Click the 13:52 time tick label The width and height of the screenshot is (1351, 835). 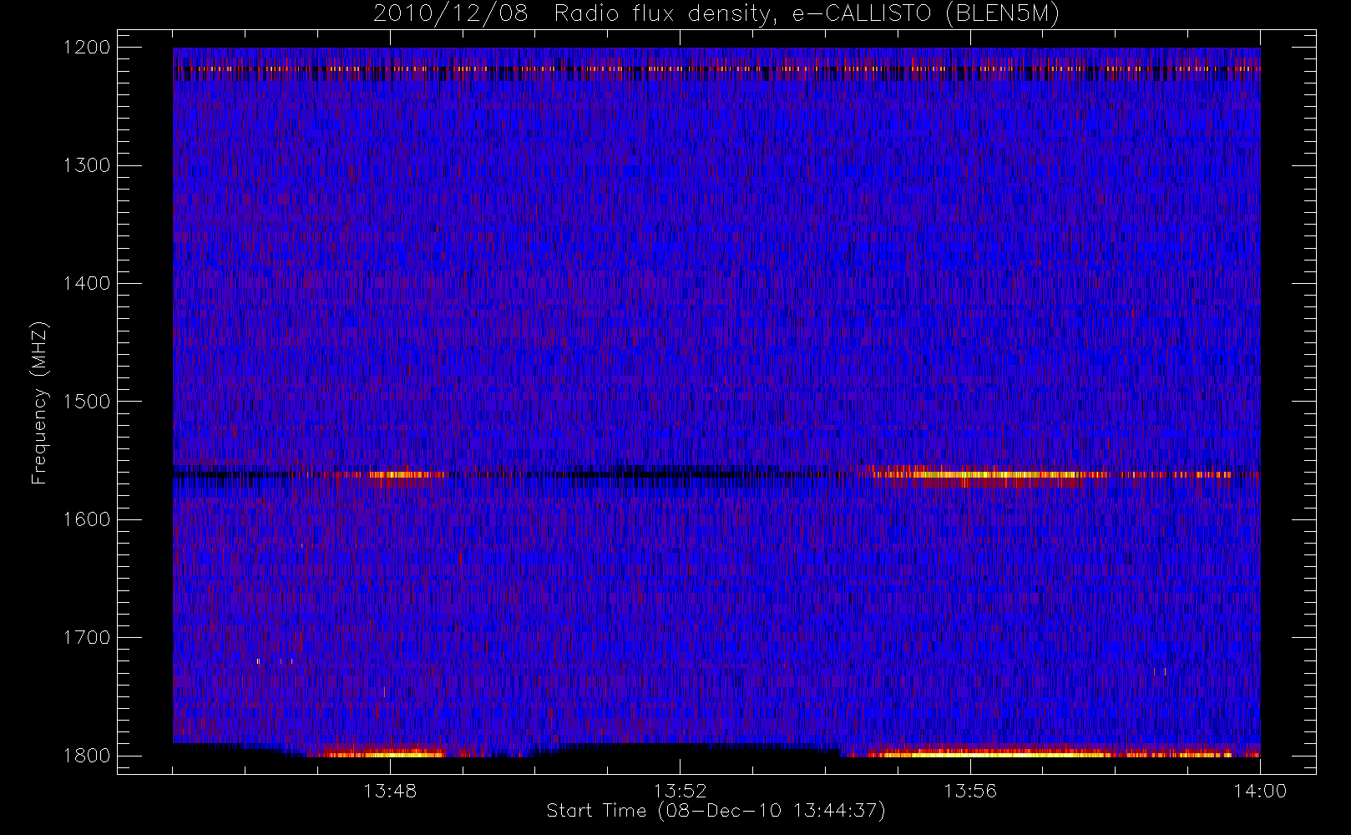[680, 791]
